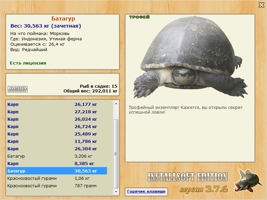Click the keepnet list scrollbar thumb
267x200 pixels.
click(116, 154)
